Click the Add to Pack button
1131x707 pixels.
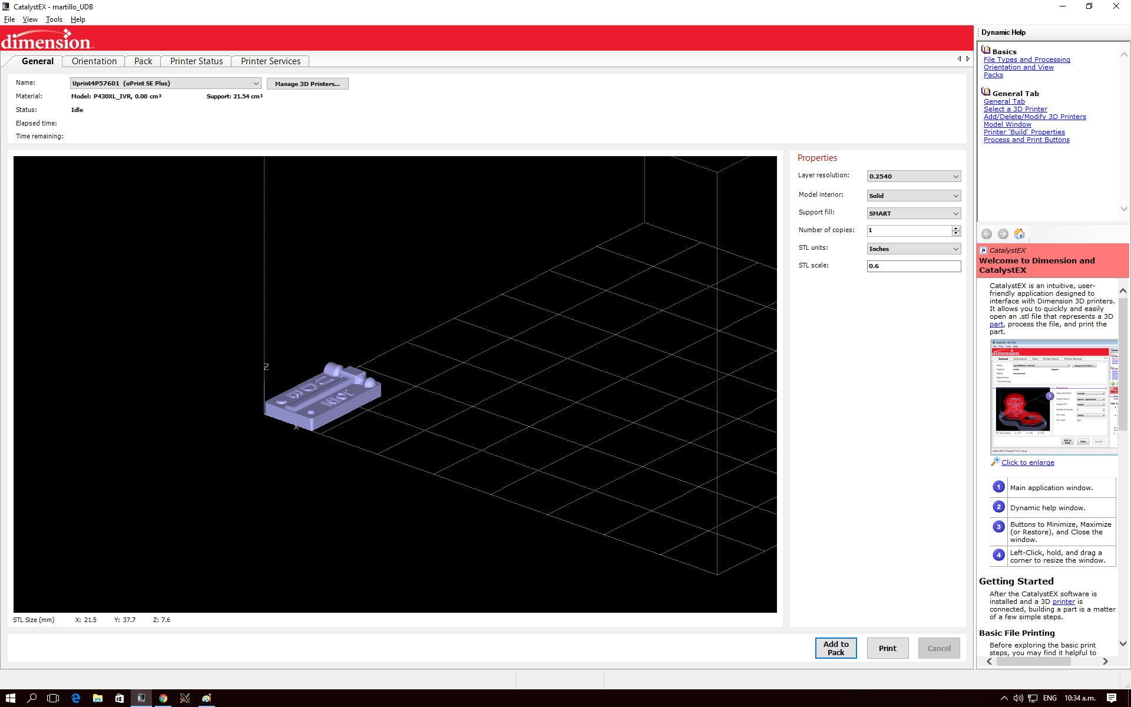(x=836, y=648)
